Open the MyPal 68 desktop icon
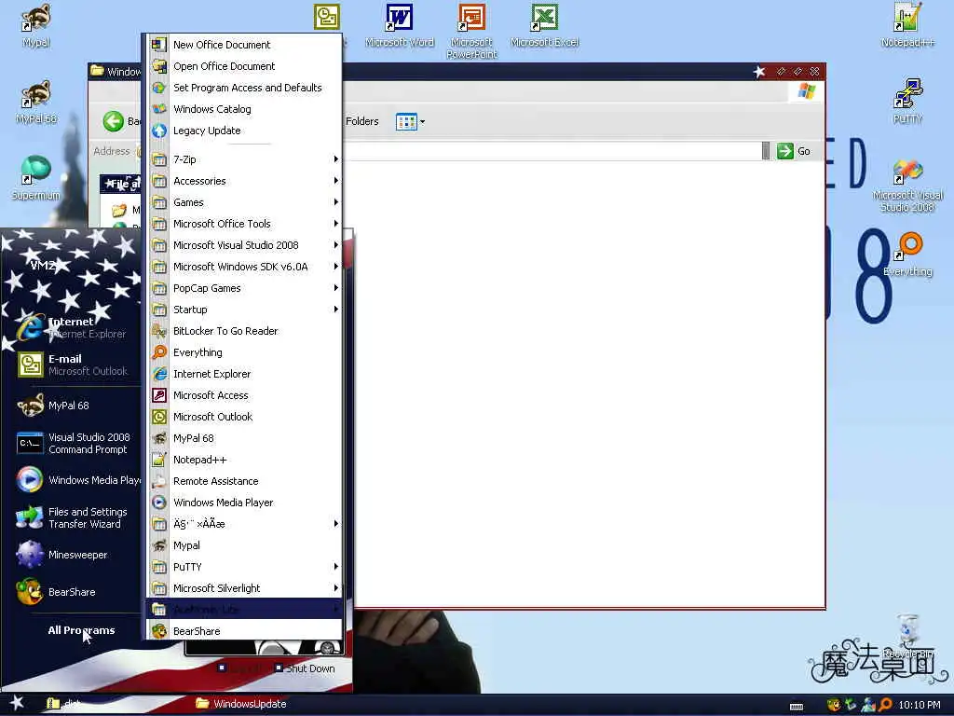The image size is (954, 716). pyautogui.click(x=35, y=103)
